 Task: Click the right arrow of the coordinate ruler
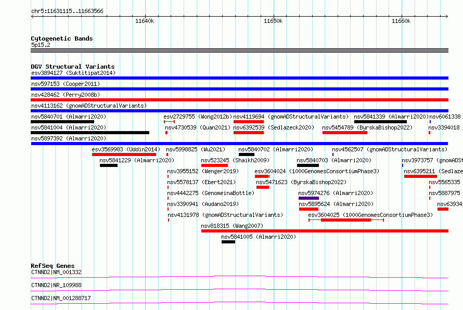tap(446, 16)
